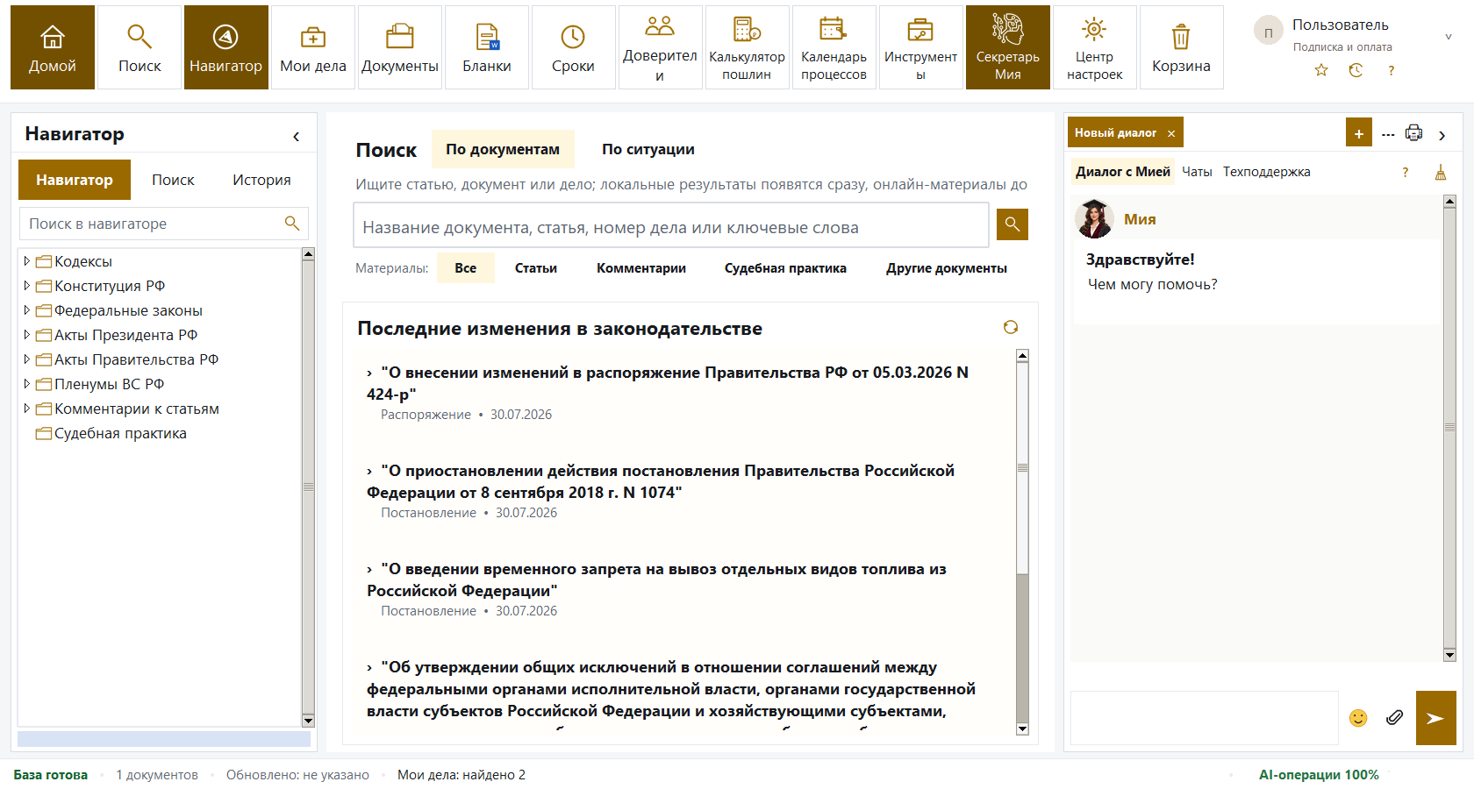The height and width of the screenshot is (789, 1474).
Task: Toggle Секретарь Мия assistant panel
Action: (x=1007, y=47)
